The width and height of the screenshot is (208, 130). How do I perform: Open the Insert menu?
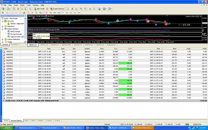pyautogui.click(x=16, y=5)
